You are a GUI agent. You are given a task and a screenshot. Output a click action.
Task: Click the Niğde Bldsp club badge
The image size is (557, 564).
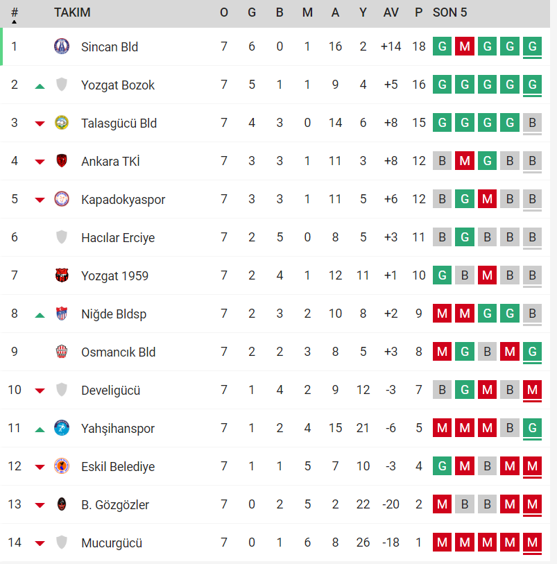pos(62,314)
